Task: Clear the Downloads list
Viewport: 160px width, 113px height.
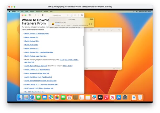Action: pyautogui.click(x=91, y=19)
